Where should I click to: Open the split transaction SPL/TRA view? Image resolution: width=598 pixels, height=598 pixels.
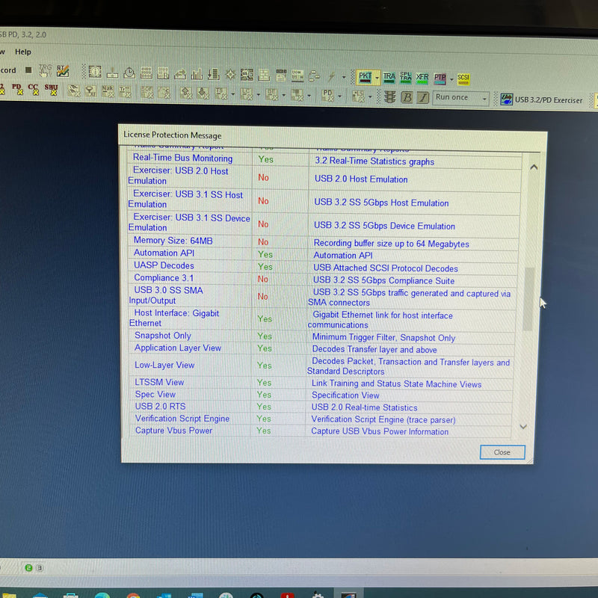coord(405,78)
